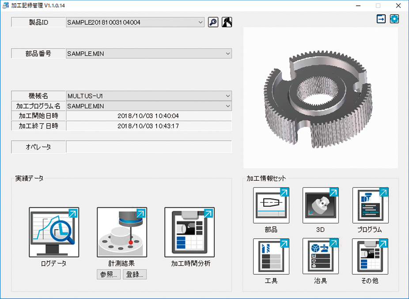
Task: Click the オペレータ operator field
Action: point(149,147)
